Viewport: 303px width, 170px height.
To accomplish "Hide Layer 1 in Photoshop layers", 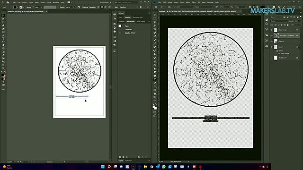I will coord(271,47).
